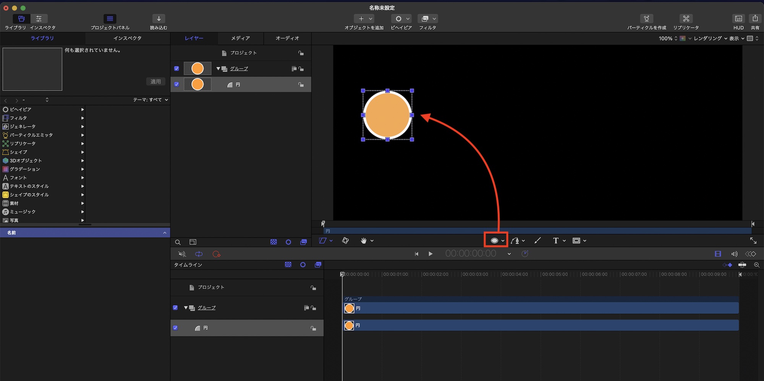Image resolution: width=764 pixels, height=381 pixels.
Task: Click the Make Particles (パーティクルを作成) icon
Action: [646, 19]
